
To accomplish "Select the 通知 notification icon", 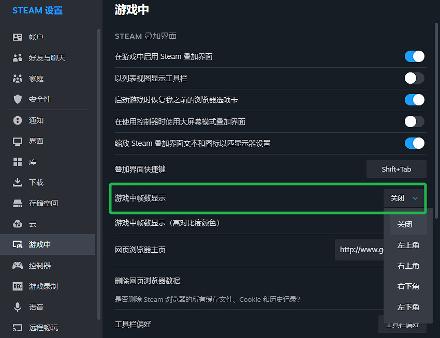I will [18, 120].
